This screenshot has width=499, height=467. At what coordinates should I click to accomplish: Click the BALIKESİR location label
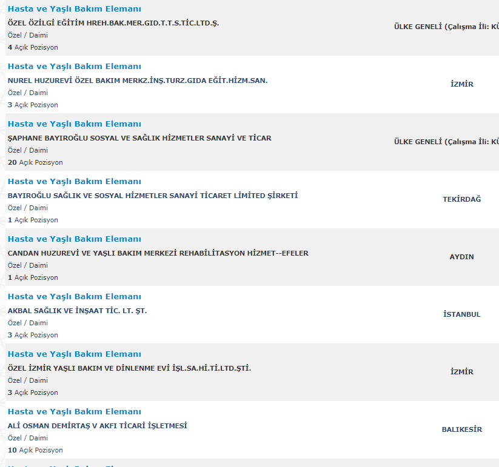click(x=461, y=429)
